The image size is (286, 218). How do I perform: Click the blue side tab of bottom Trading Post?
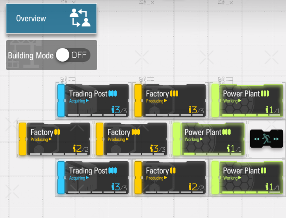(61, 178)
